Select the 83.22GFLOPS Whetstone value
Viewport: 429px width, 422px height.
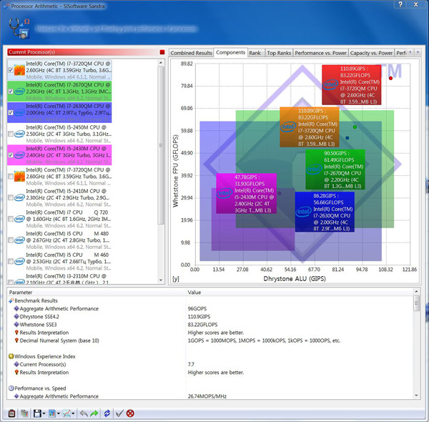(202, 325)
